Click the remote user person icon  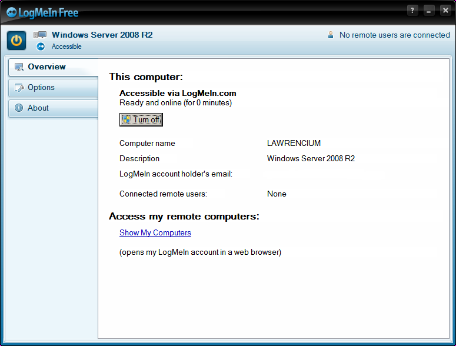(331, 35)
